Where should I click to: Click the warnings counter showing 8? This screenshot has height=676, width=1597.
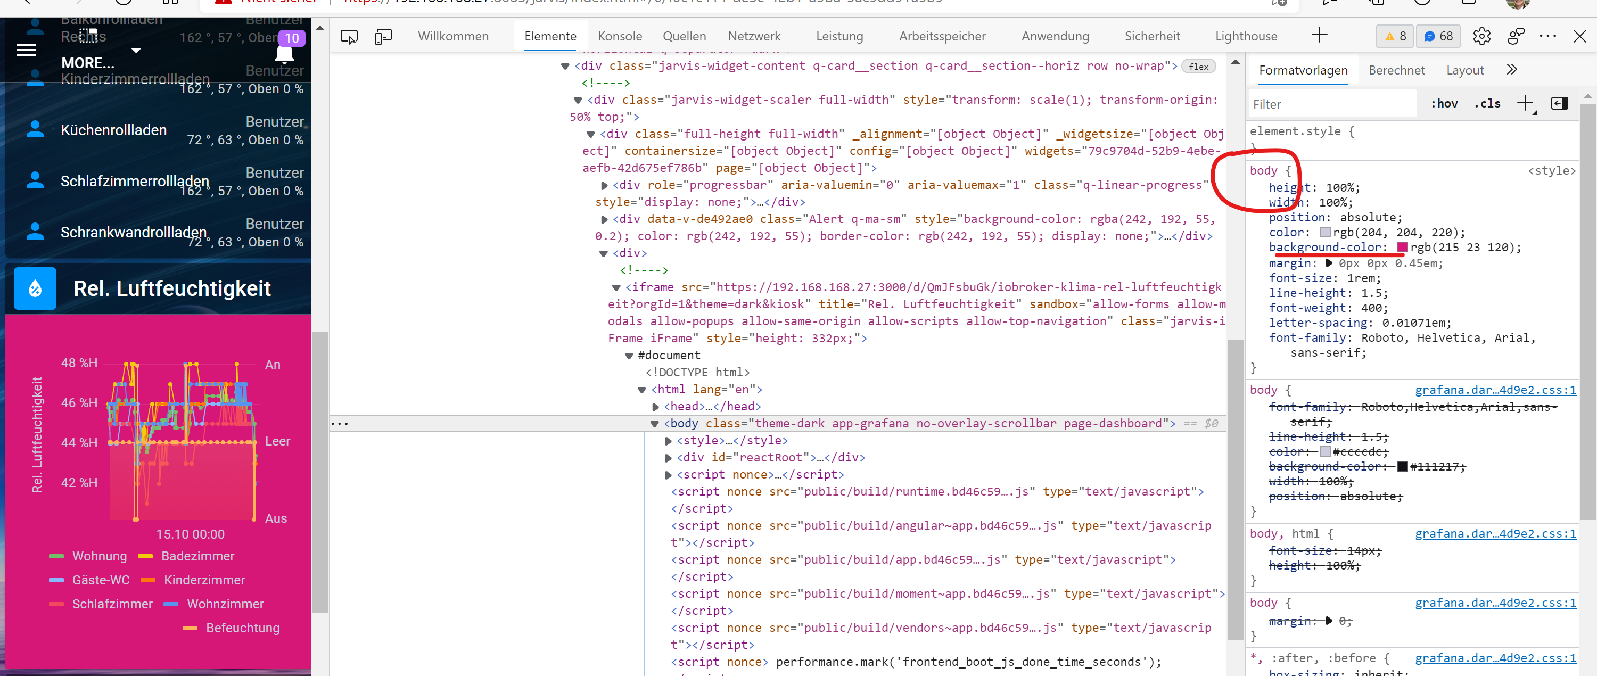pos(1396,37)
